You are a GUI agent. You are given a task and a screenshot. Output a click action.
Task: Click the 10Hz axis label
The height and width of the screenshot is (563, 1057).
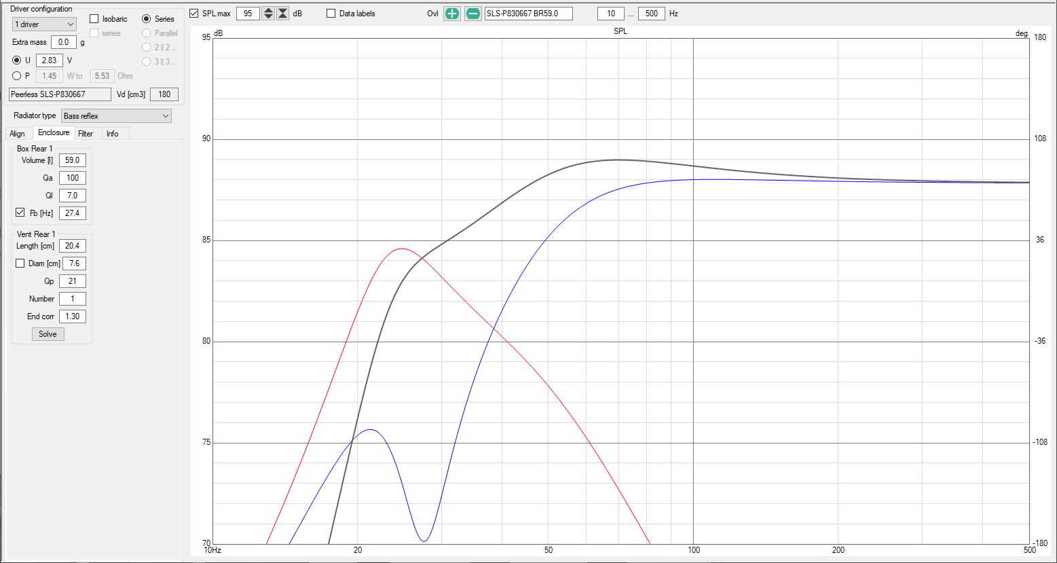click(x=212, y=550)
